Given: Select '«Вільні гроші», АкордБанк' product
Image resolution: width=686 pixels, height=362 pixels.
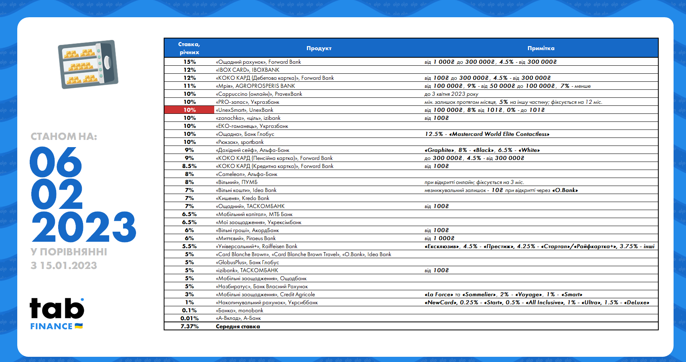Looking at the screenshot, I should [248, 230].
